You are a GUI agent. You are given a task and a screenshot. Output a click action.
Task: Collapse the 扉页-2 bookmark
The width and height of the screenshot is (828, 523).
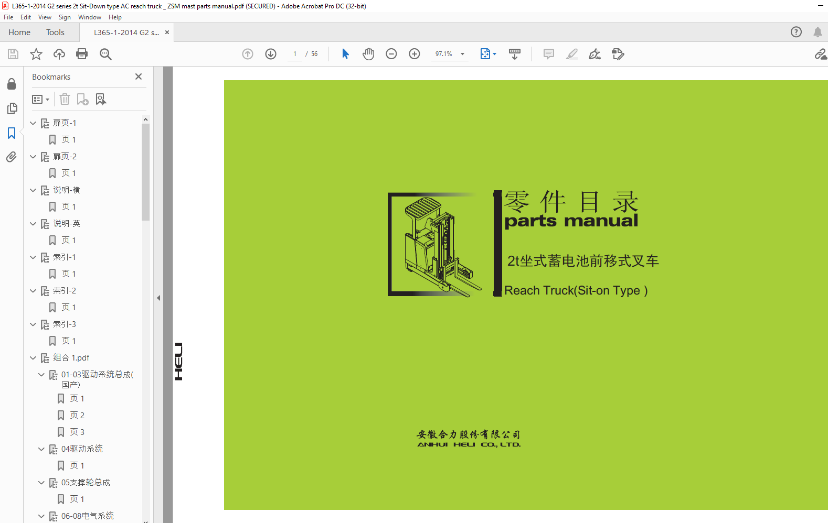tap(33, 157)
